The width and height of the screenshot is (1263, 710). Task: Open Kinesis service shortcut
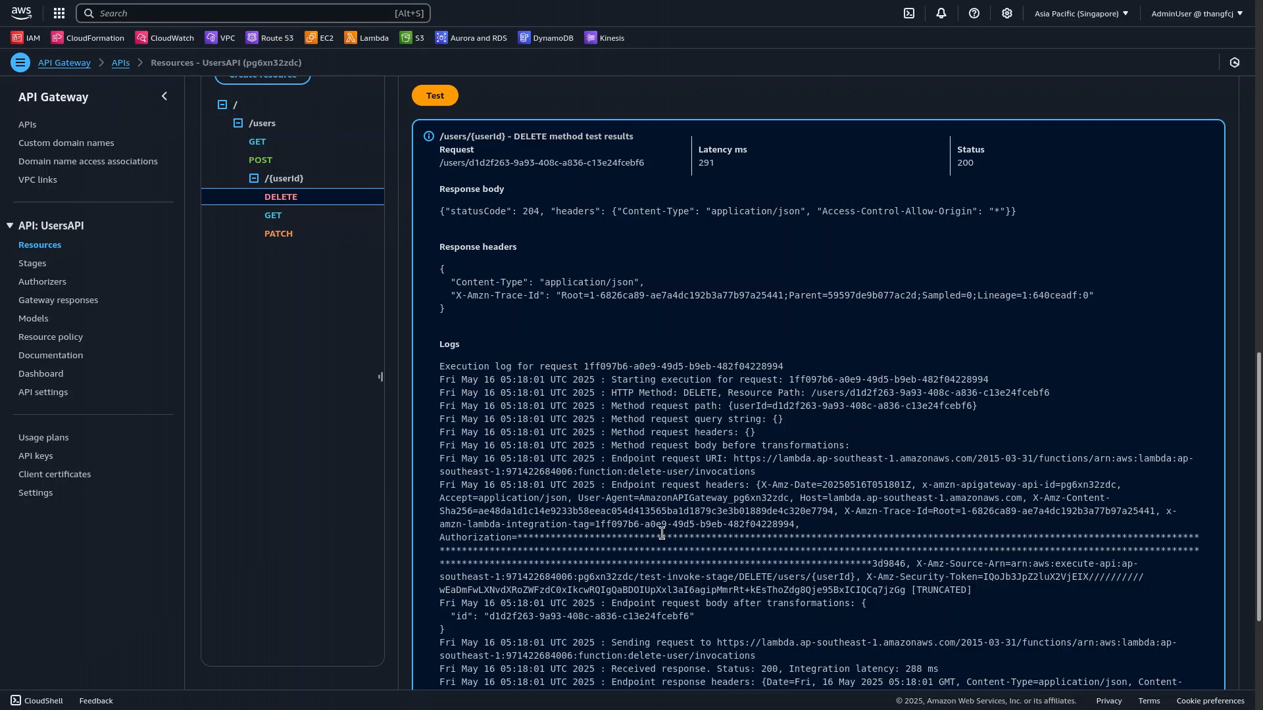[x=605, y=38]
